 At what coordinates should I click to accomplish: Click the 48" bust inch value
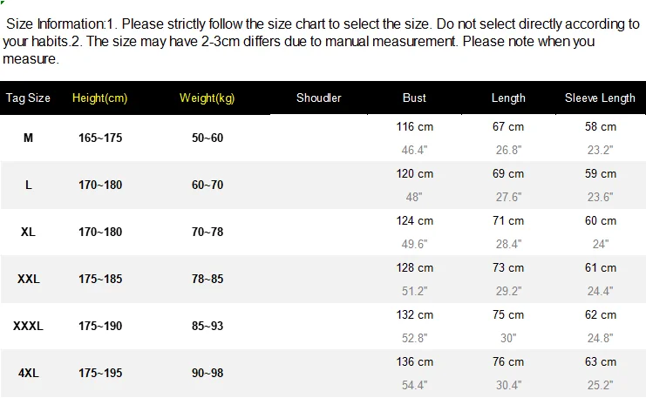click(414, 197)
